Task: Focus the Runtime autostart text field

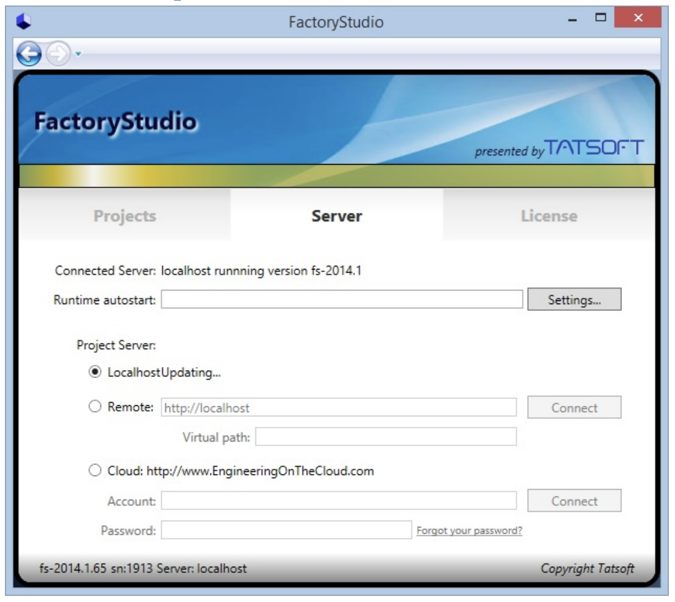Action: coord(342,300)
